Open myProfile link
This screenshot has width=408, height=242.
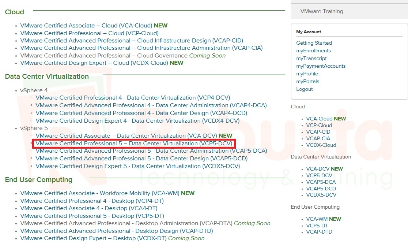(307, 74)
